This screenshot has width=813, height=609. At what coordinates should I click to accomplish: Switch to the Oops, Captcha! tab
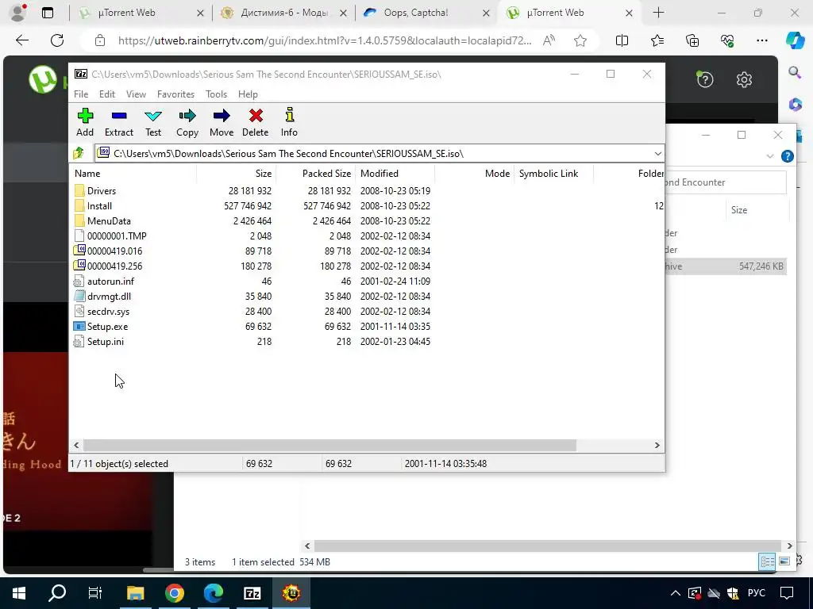pyautogui.click(x=426, y=13)
